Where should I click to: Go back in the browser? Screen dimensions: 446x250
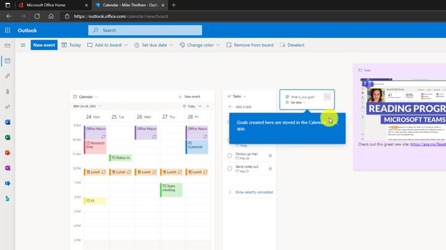tap(9, 17)
